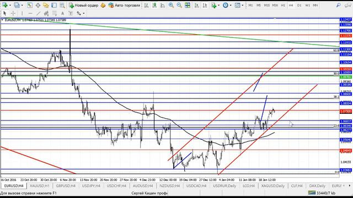This screenshot has width=353, height=198.
Task: Switch to the XAUUSD,H1 chart tab
Action: 39,186
